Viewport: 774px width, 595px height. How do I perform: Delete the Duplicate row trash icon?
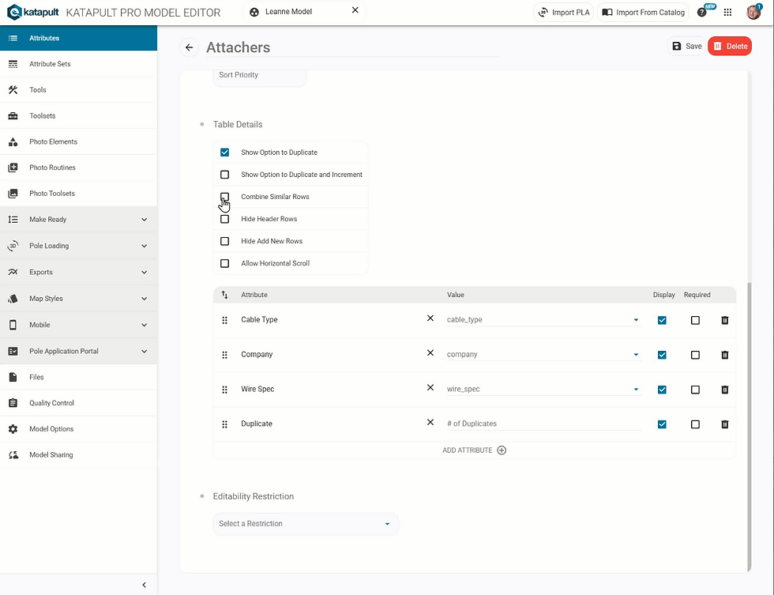pyautogui.click(x=725, y=424)
